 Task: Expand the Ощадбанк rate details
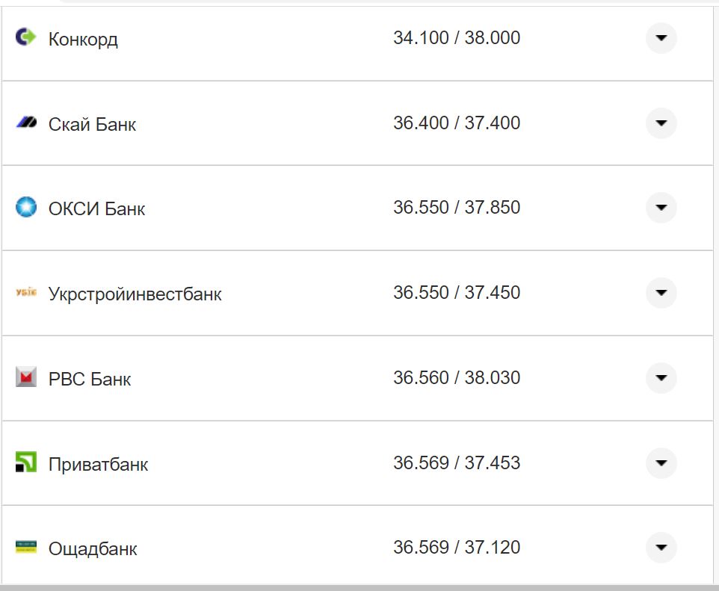(661, 548)
